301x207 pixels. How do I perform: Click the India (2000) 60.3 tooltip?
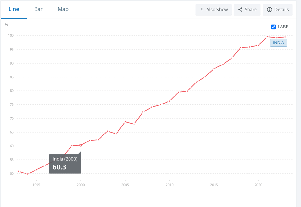pos(65,164)
